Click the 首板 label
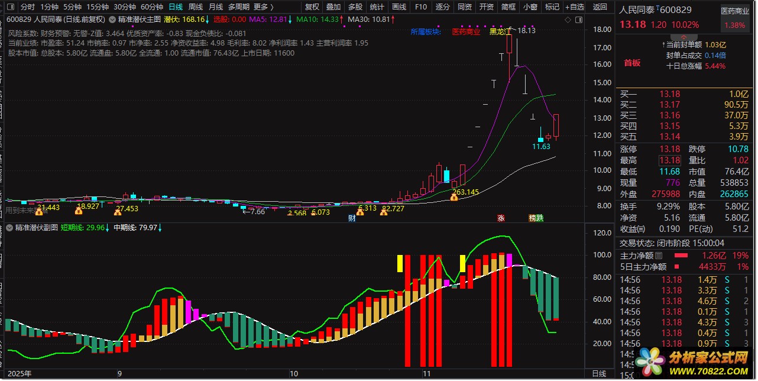 click(x=632, y=63)
